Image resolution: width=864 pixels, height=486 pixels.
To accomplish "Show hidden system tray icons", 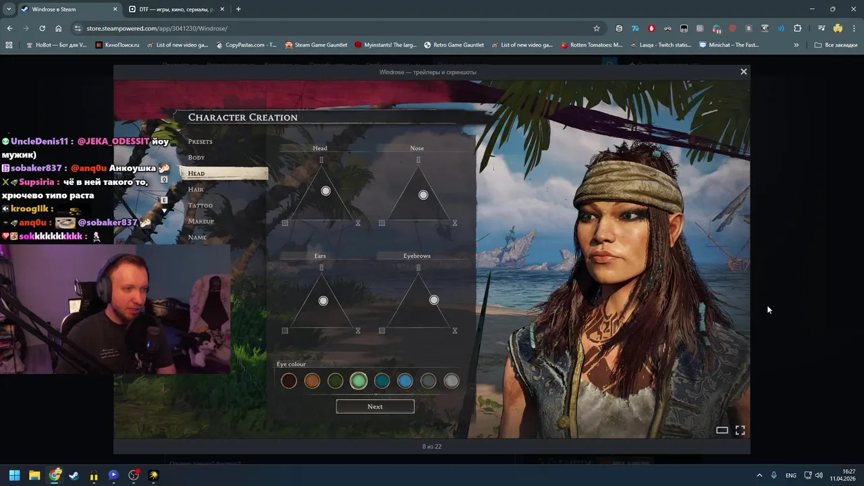I will coord(759,475).
